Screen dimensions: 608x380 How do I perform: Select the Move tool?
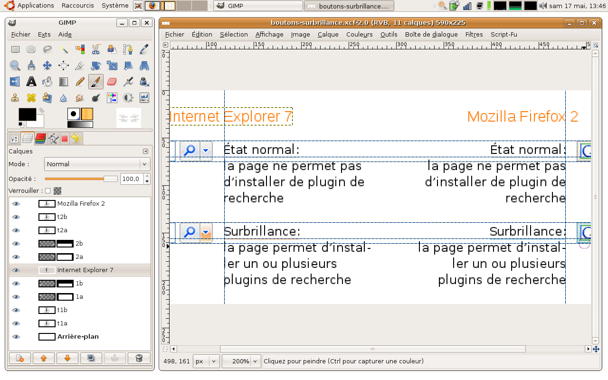point(47,66)
